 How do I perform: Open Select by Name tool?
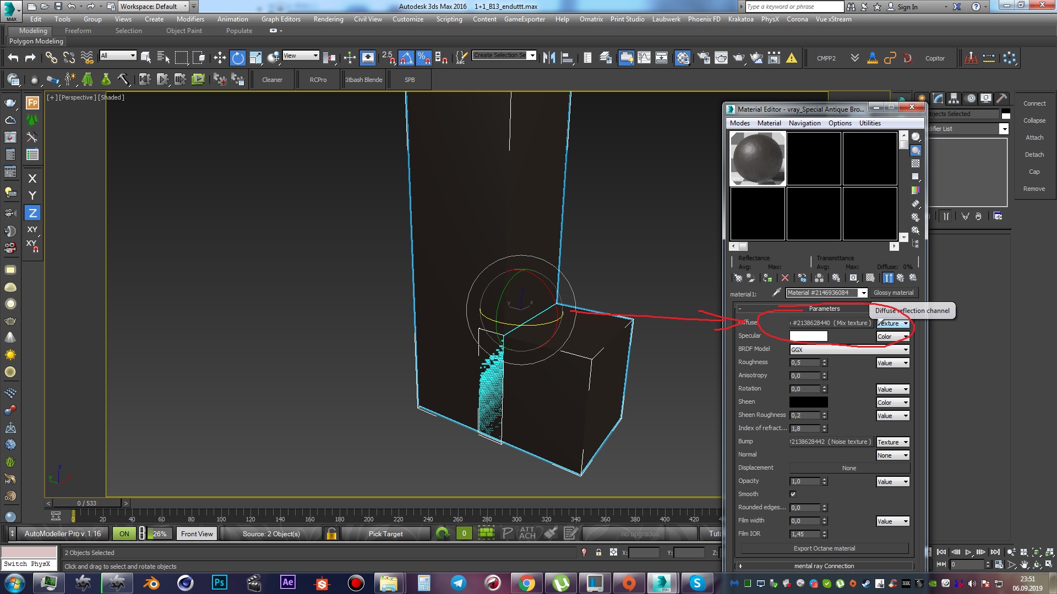click(x=164, y=58)
